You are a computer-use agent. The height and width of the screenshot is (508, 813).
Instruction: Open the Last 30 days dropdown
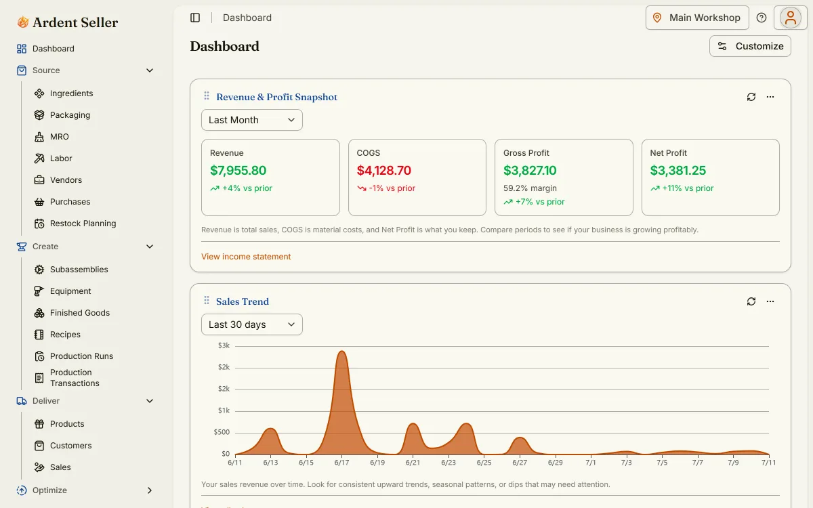pos(252,324)
